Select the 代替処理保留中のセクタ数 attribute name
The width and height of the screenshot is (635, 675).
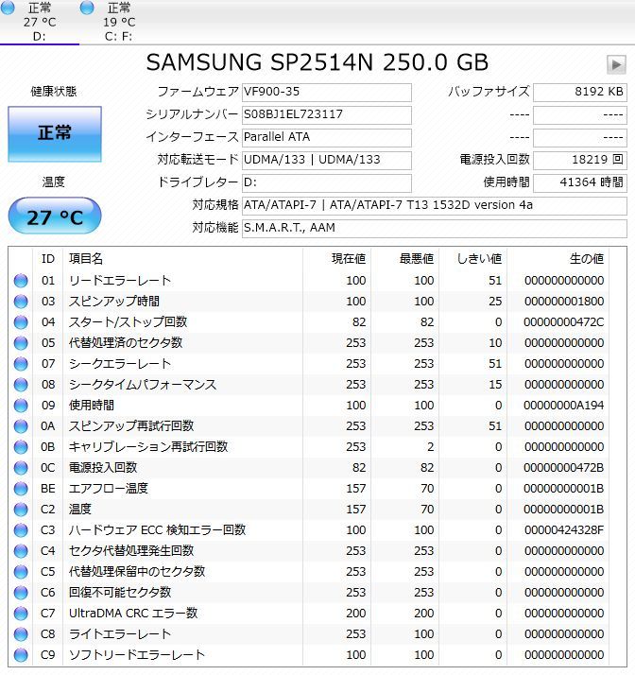(137, 572)
